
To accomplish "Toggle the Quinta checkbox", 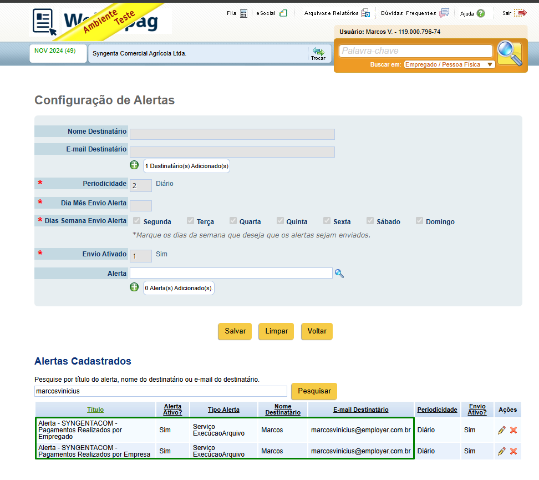I will [x=280, y=221].
